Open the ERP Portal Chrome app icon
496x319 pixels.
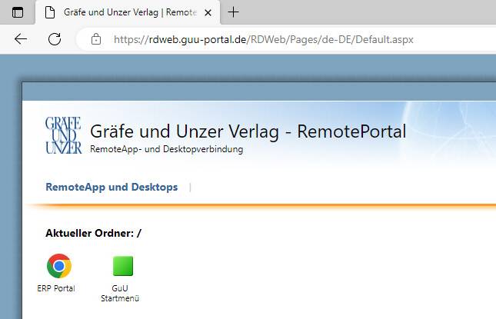[59, 266]
